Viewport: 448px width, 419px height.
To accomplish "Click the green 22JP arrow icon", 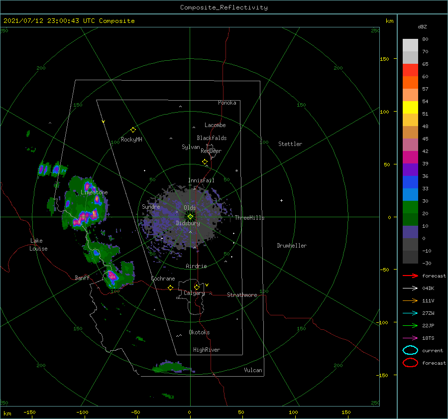I will 410,325.
